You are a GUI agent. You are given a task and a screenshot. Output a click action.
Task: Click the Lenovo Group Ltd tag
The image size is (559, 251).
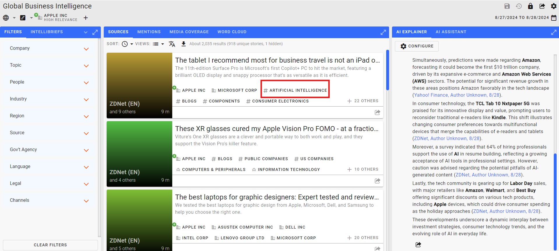click(240, 238)
